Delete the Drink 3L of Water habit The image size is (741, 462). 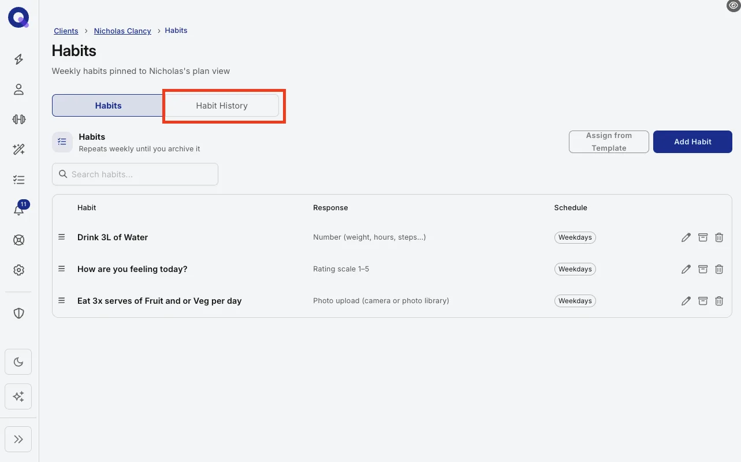tap(719, 237)
